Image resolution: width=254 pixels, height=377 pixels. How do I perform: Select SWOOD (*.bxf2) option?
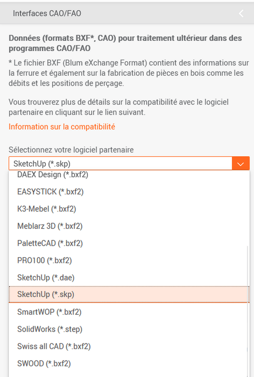click(x=44, y=363)
